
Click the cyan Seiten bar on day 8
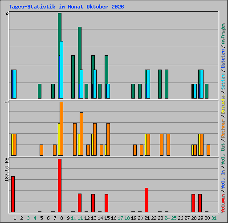pyautogui.click(x=61, y=70)
